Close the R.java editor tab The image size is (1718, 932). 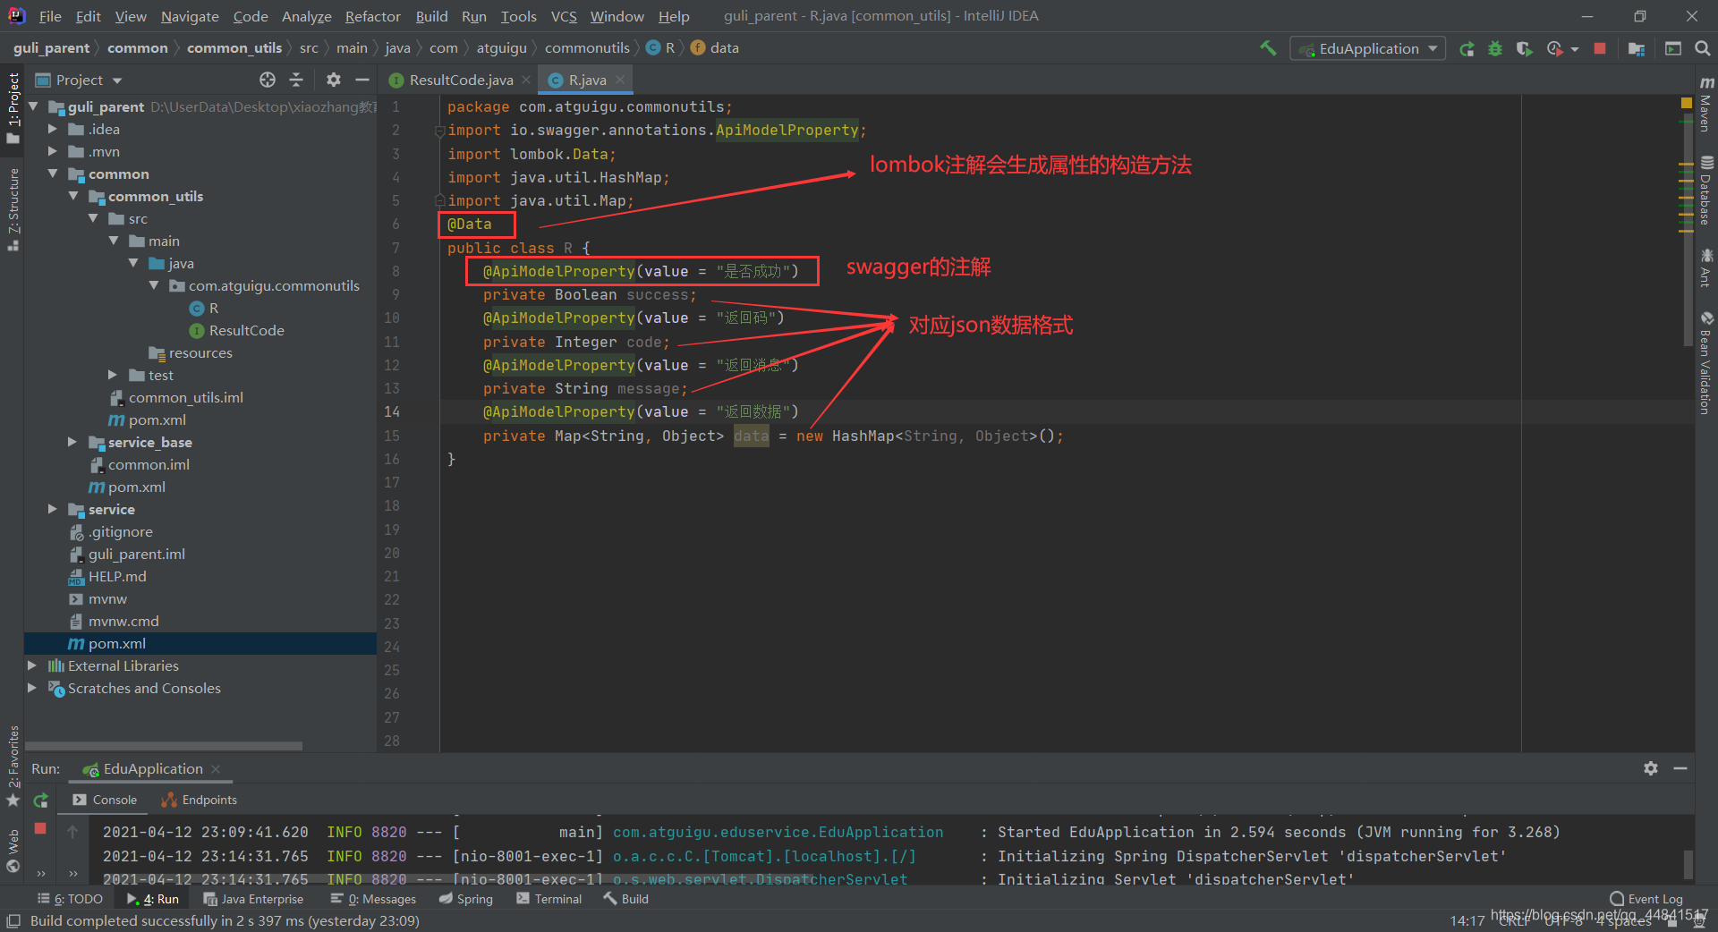[620, 80]
